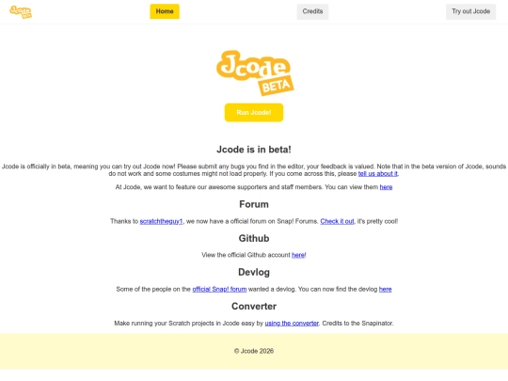Click the '© Jcode 2026' footer text
This screenshot has height=381, width=508.
tap(254, 351)
